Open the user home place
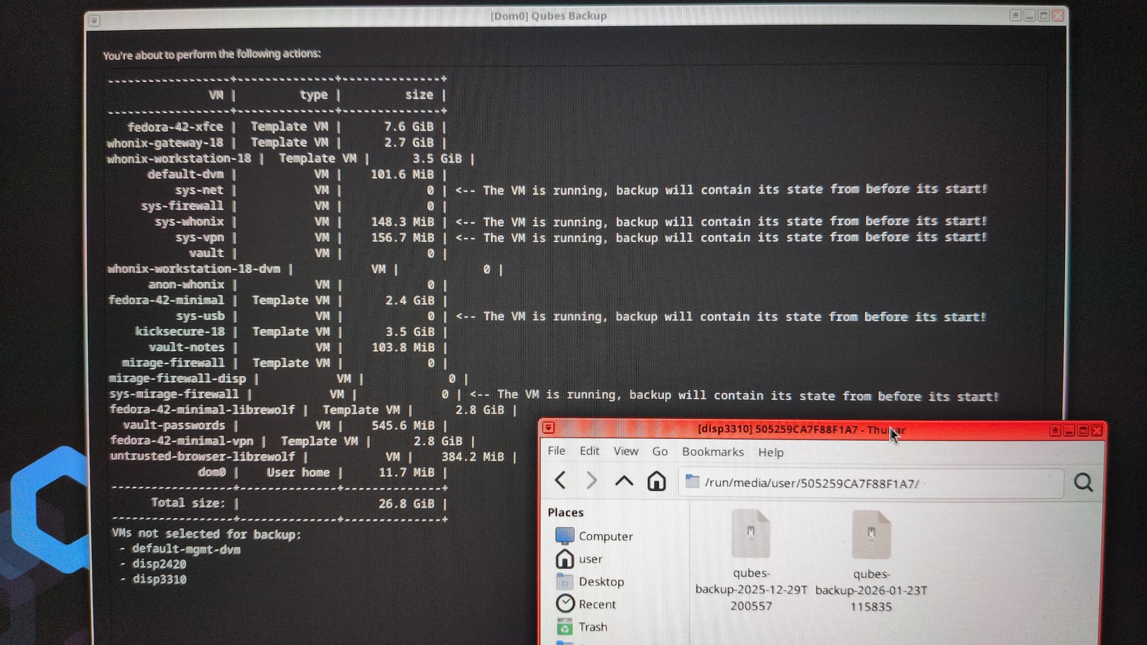Screen dimensions: 1147x645 [x=590, y=560]
